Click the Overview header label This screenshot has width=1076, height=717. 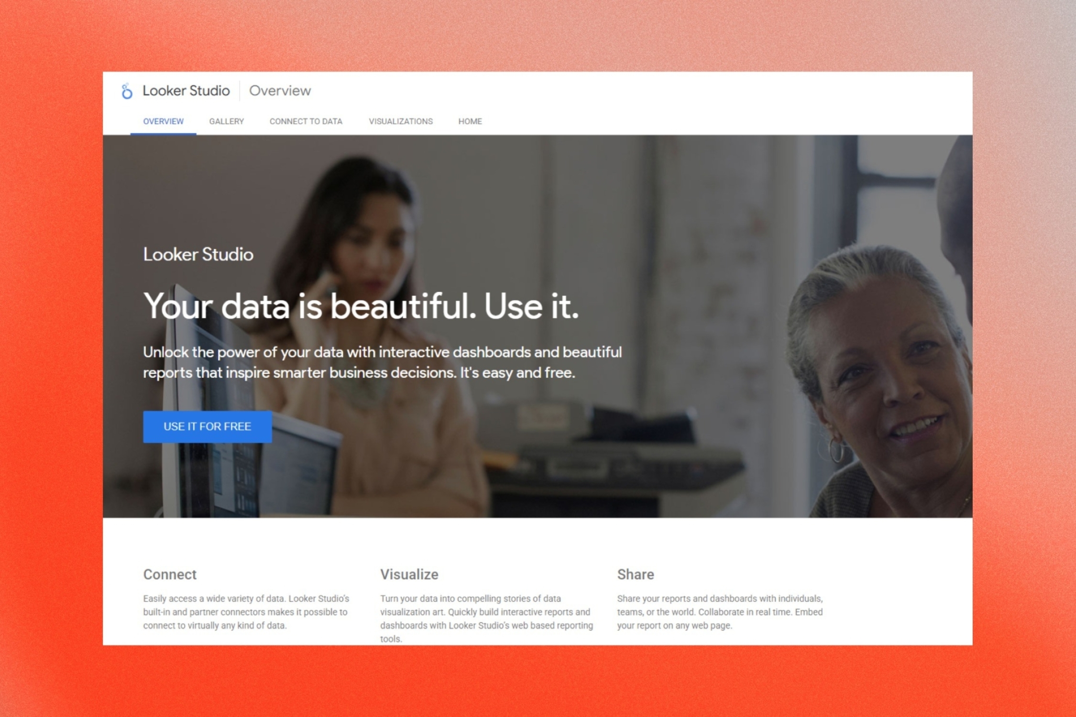(280, 91)
